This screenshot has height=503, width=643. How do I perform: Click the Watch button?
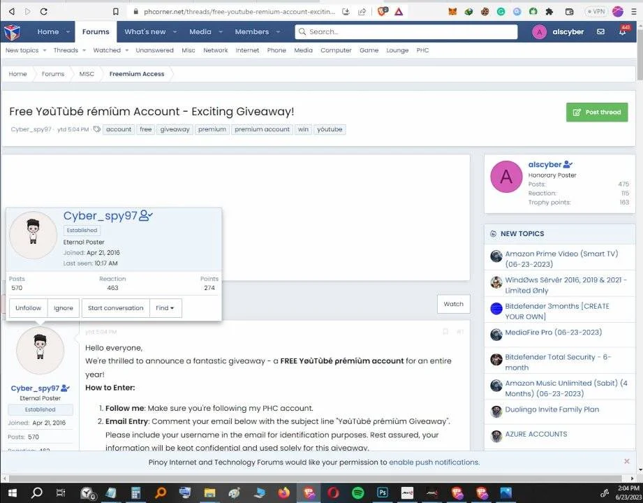[x=453, y=304]
